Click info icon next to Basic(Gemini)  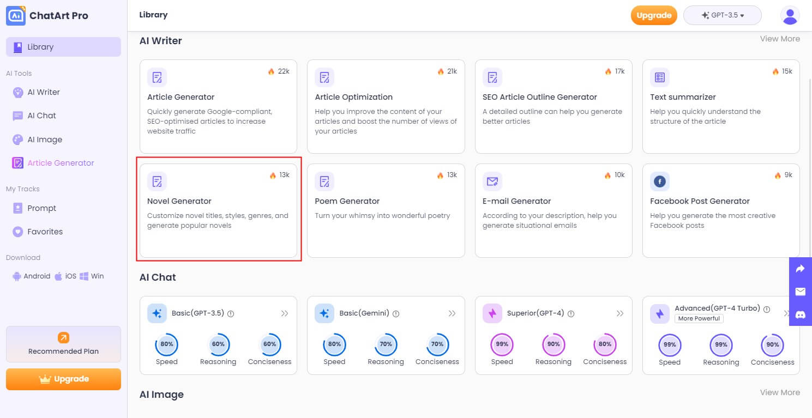coord(396,314)
